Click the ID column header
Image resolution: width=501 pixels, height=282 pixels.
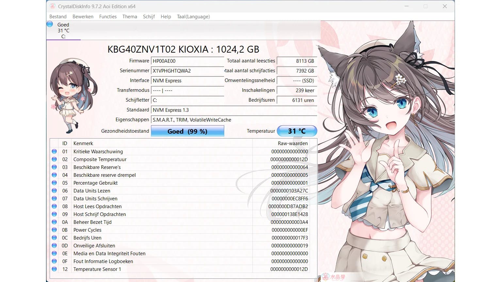(65, 143)
